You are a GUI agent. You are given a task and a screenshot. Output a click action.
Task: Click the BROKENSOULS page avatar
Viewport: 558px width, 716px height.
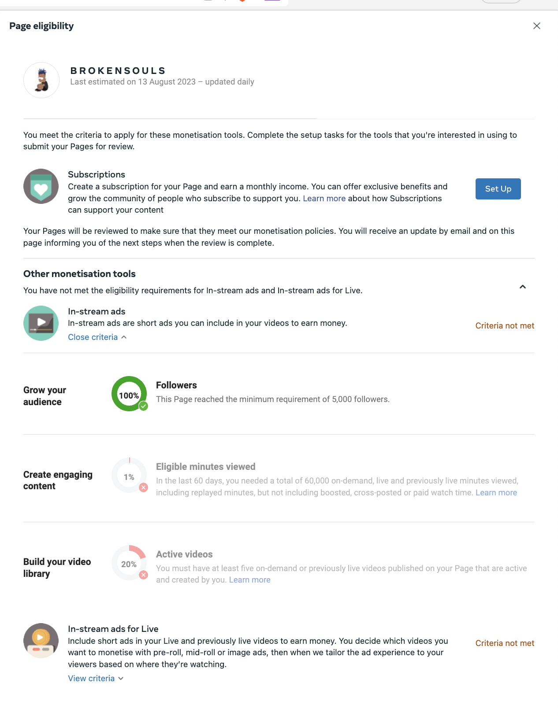41,80
